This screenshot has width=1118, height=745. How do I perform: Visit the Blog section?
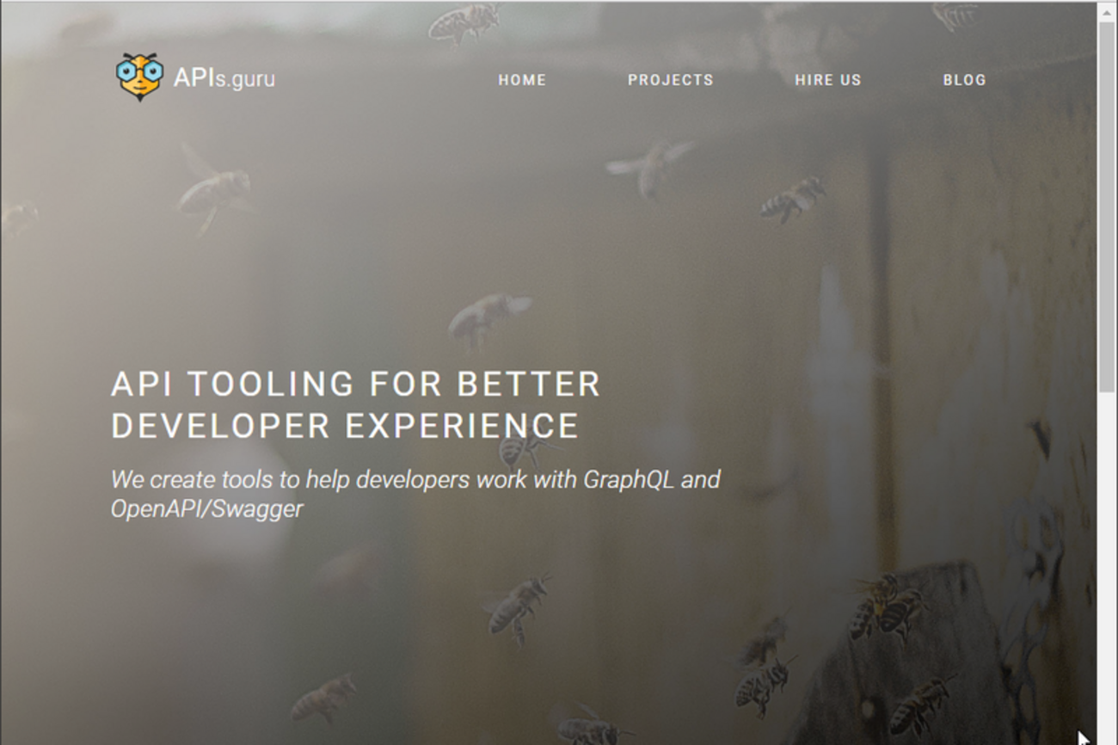point(965,80)
